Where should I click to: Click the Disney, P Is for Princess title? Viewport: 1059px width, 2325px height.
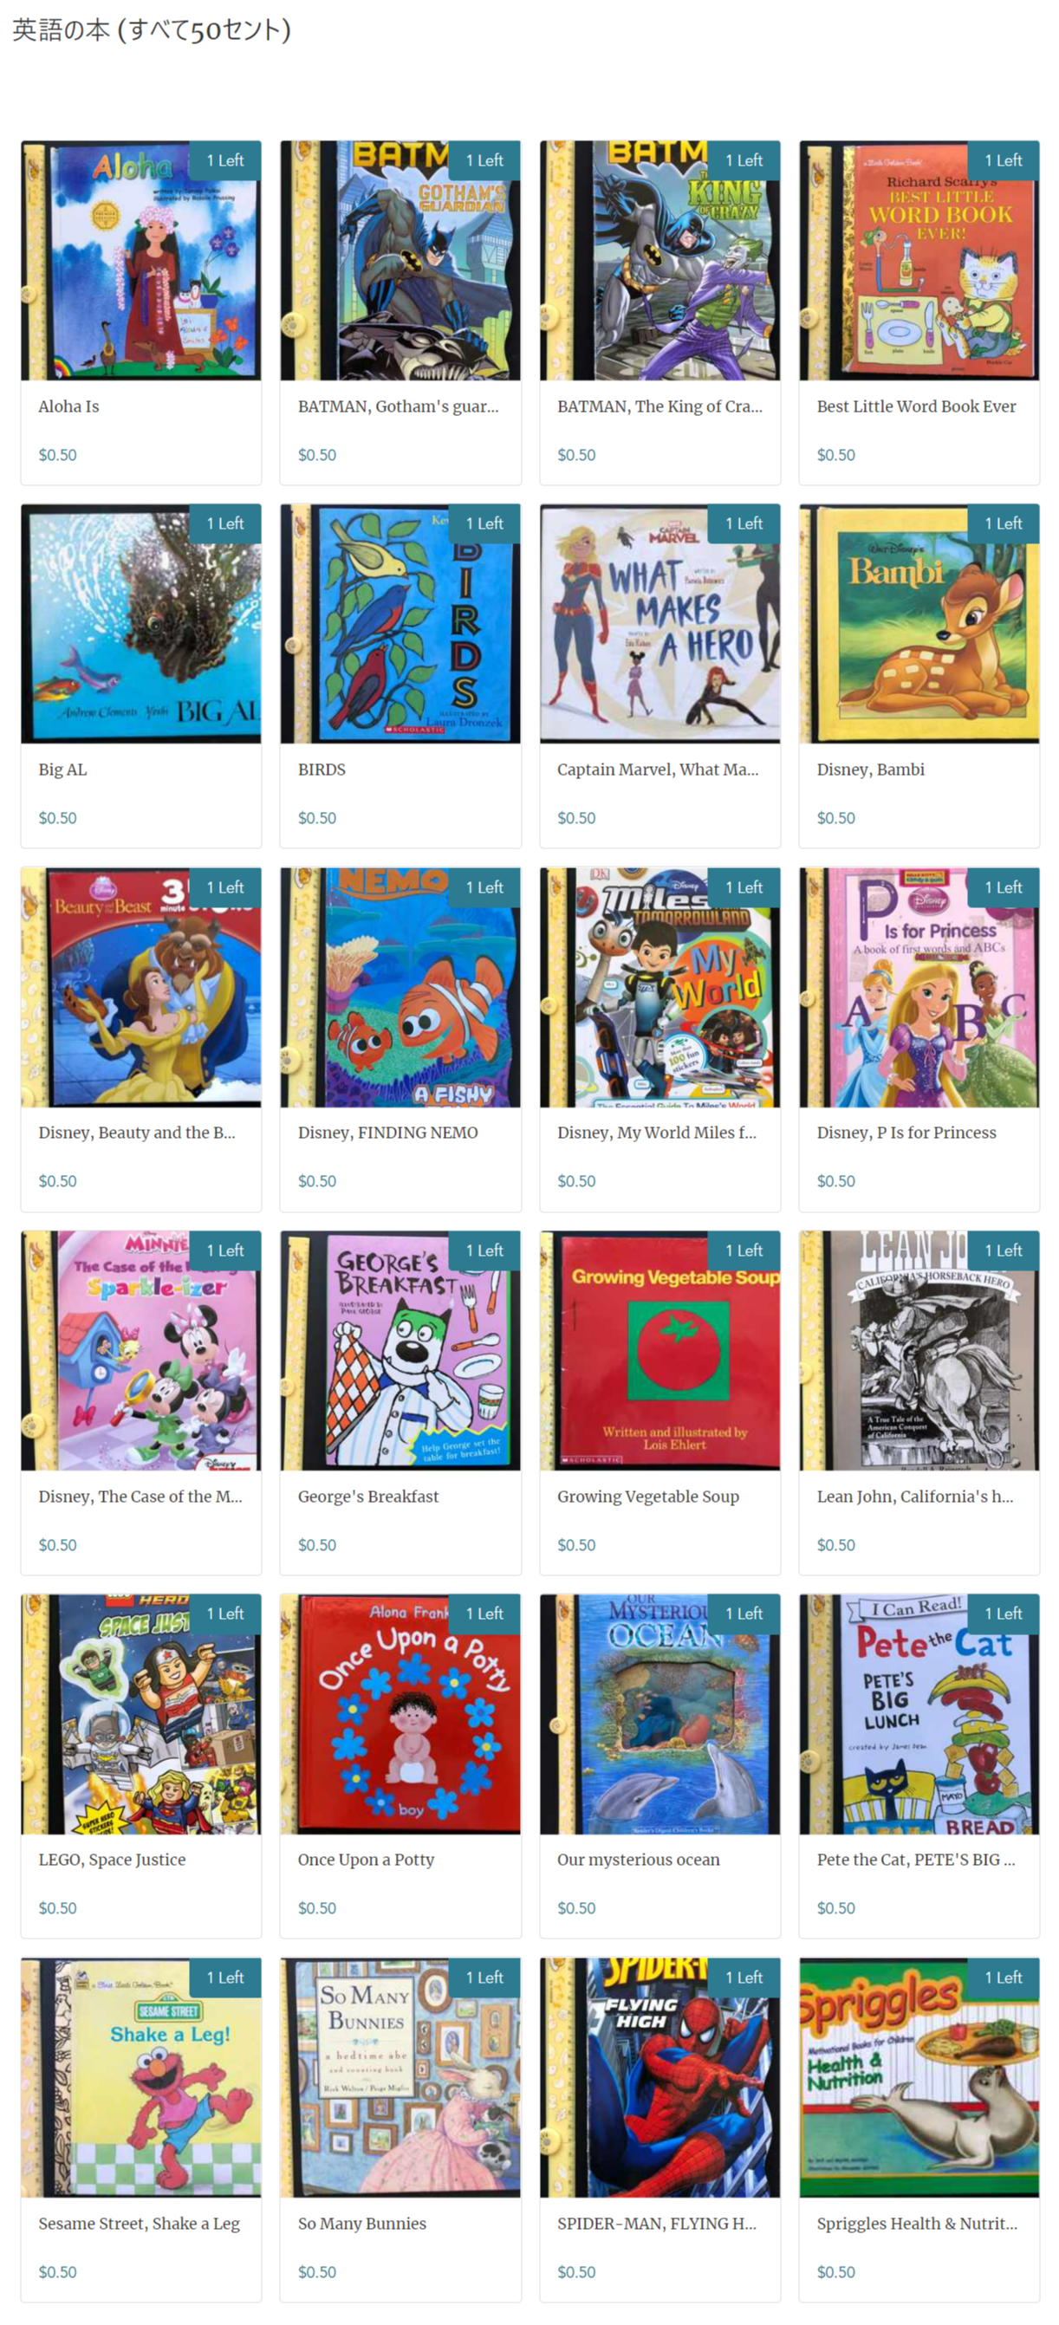[906, 1132]
